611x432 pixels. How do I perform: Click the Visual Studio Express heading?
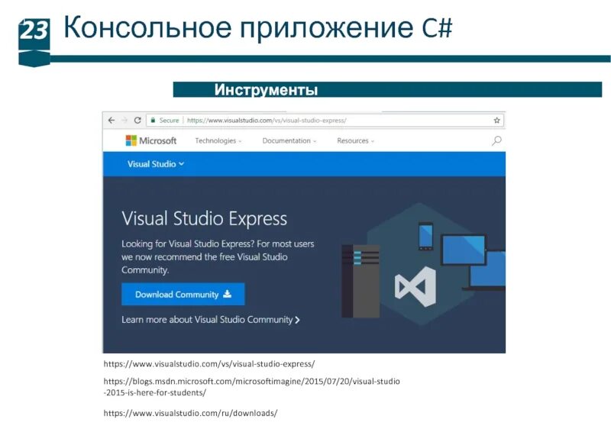[204, 218]
